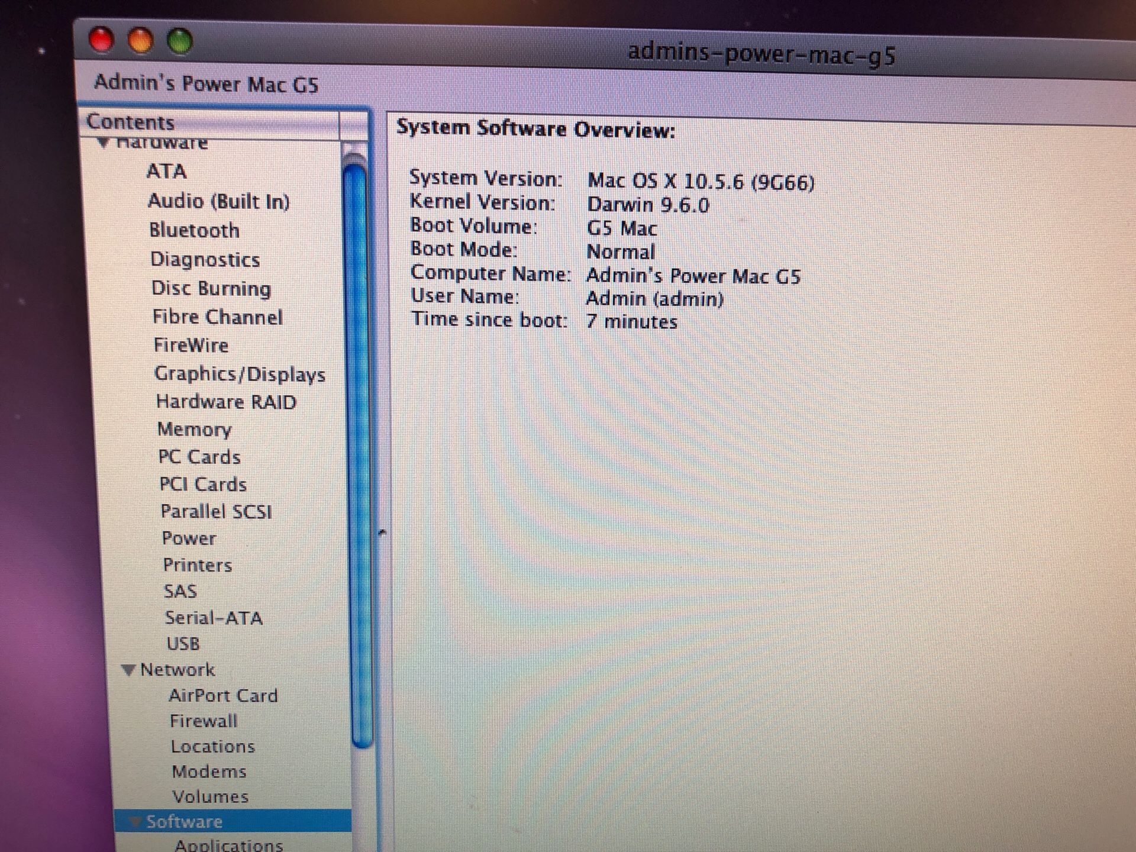The height and width of the screenshot is (852, 1136).
Task: Collapse the Network section triangle
Action: [x=128, y=670]
